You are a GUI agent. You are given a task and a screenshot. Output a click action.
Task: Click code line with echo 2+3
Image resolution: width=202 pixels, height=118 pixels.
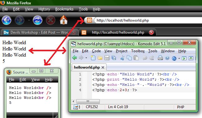(x=115, y=90)
